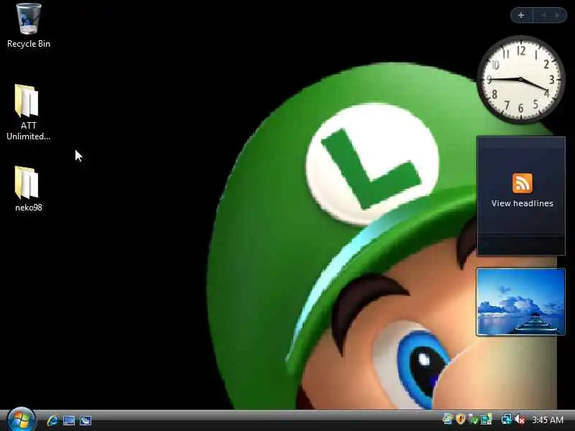The width and height of the screenshot is (575, 431).
Task: Click the slideshow gadget picture
Action: tap(520, 302)
